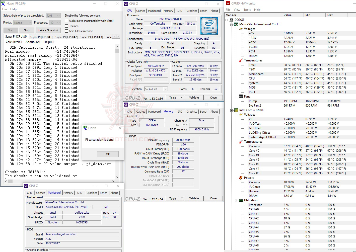
Task: Click the Hyper PI pi logo in titlebar
Action: point(3,3)
